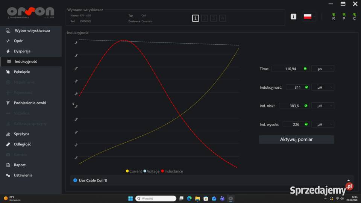Viewport: 361px width, 203px height.
Task: Select injector channel 3
Action: click(214, 18)
